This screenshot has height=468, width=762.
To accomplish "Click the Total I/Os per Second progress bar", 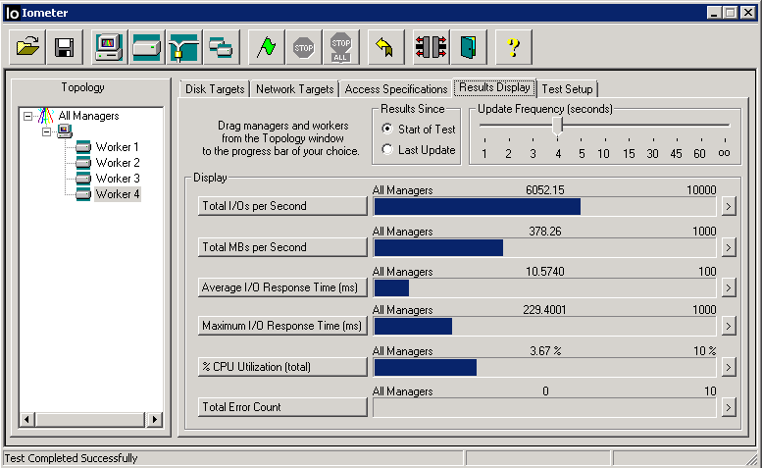I will 544,207.
